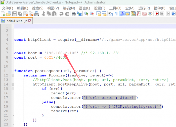Click the New file toolbar icon
The width and height of the screenshot is (176, 127).
click(x=3, y=14)
